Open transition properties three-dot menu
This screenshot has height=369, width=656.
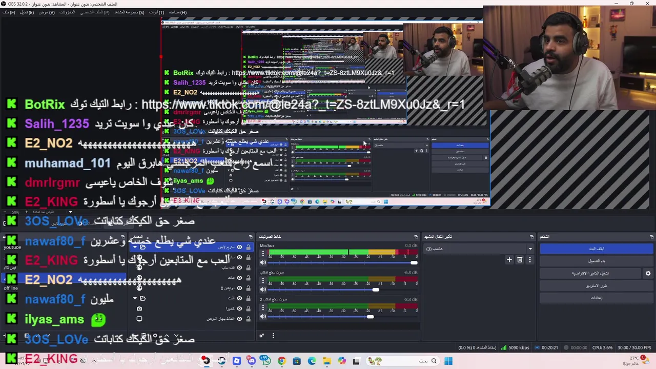530,260
